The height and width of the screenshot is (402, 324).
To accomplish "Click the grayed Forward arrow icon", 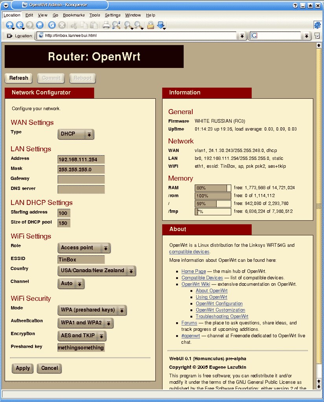I will [x=30, y=25].
